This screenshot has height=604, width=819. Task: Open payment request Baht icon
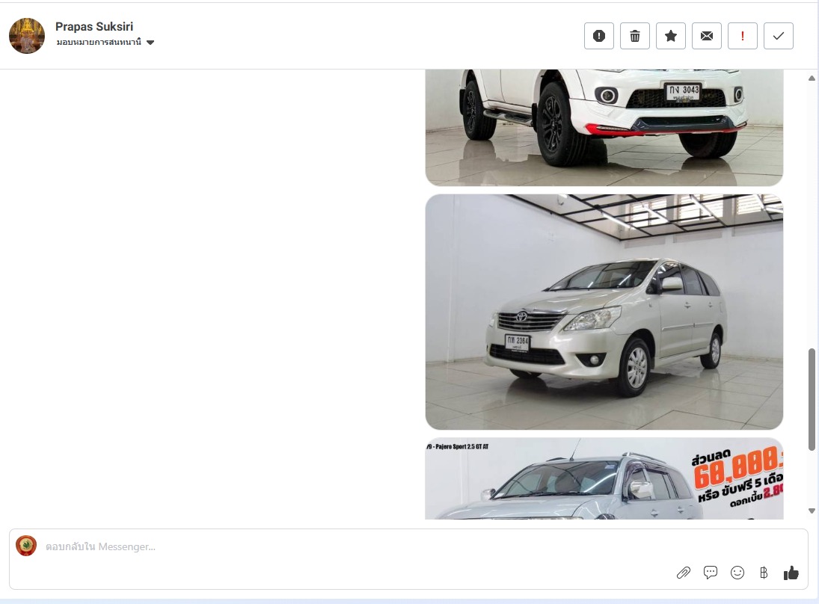[x=764, y=573]
